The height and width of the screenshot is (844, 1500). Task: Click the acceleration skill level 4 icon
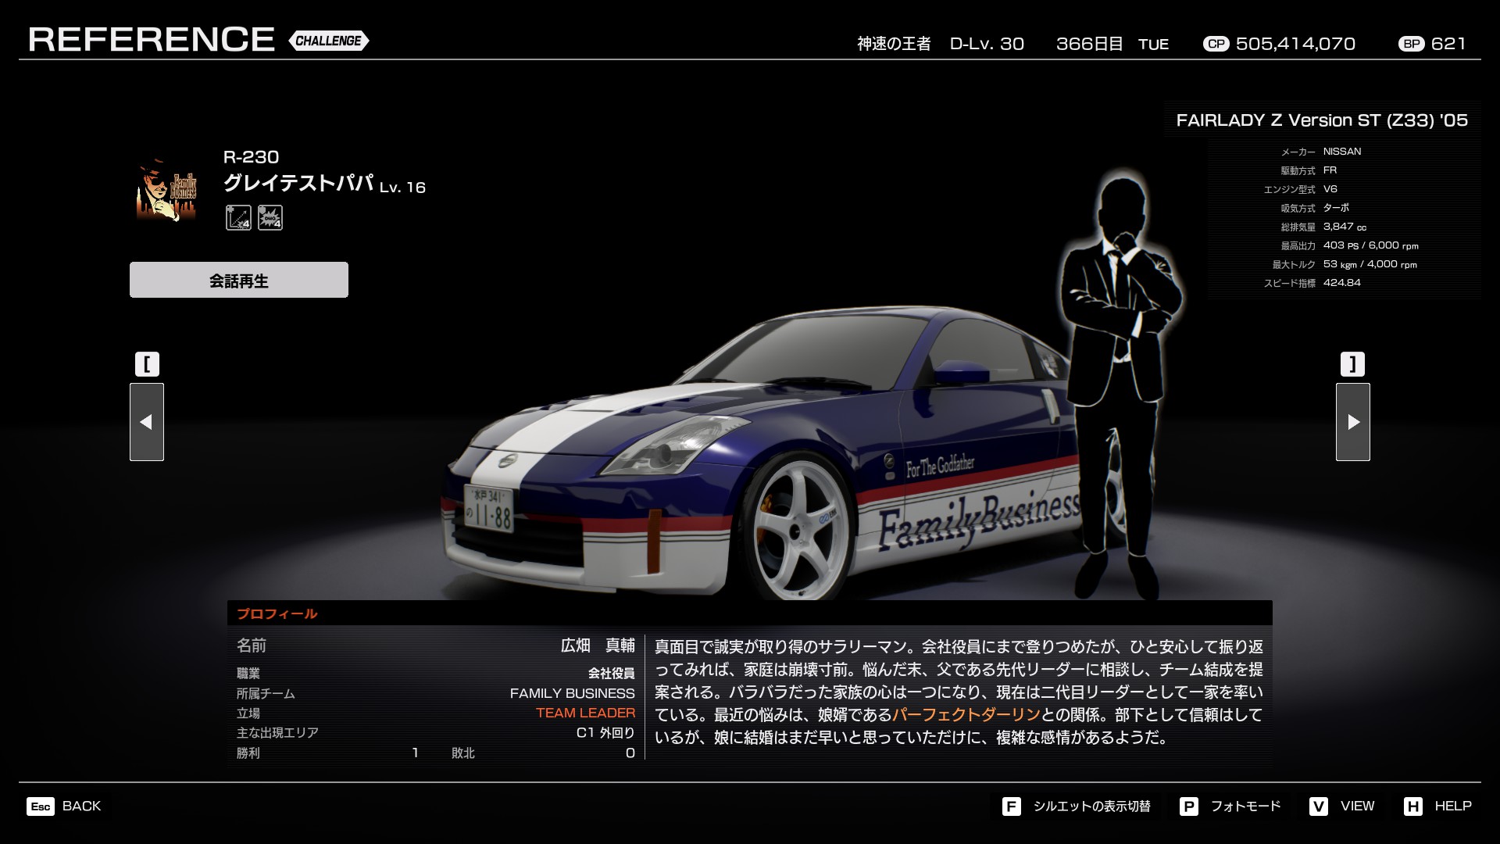click(x=238, y=217)
